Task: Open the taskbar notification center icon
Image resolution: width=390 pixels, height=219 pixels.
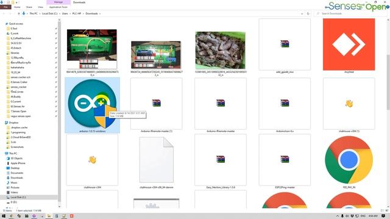Action: (x=383, y=216)
